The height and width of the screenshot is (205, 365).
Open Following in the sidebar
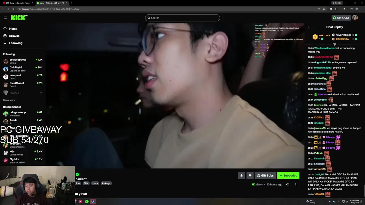tap(16, 43)
